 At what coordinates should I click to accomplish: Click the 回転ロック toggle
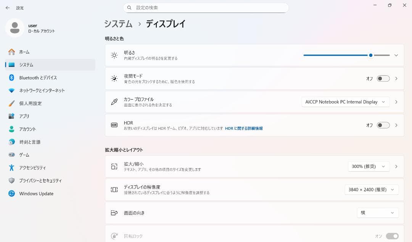pyautogui.click(x=391, y=236)
